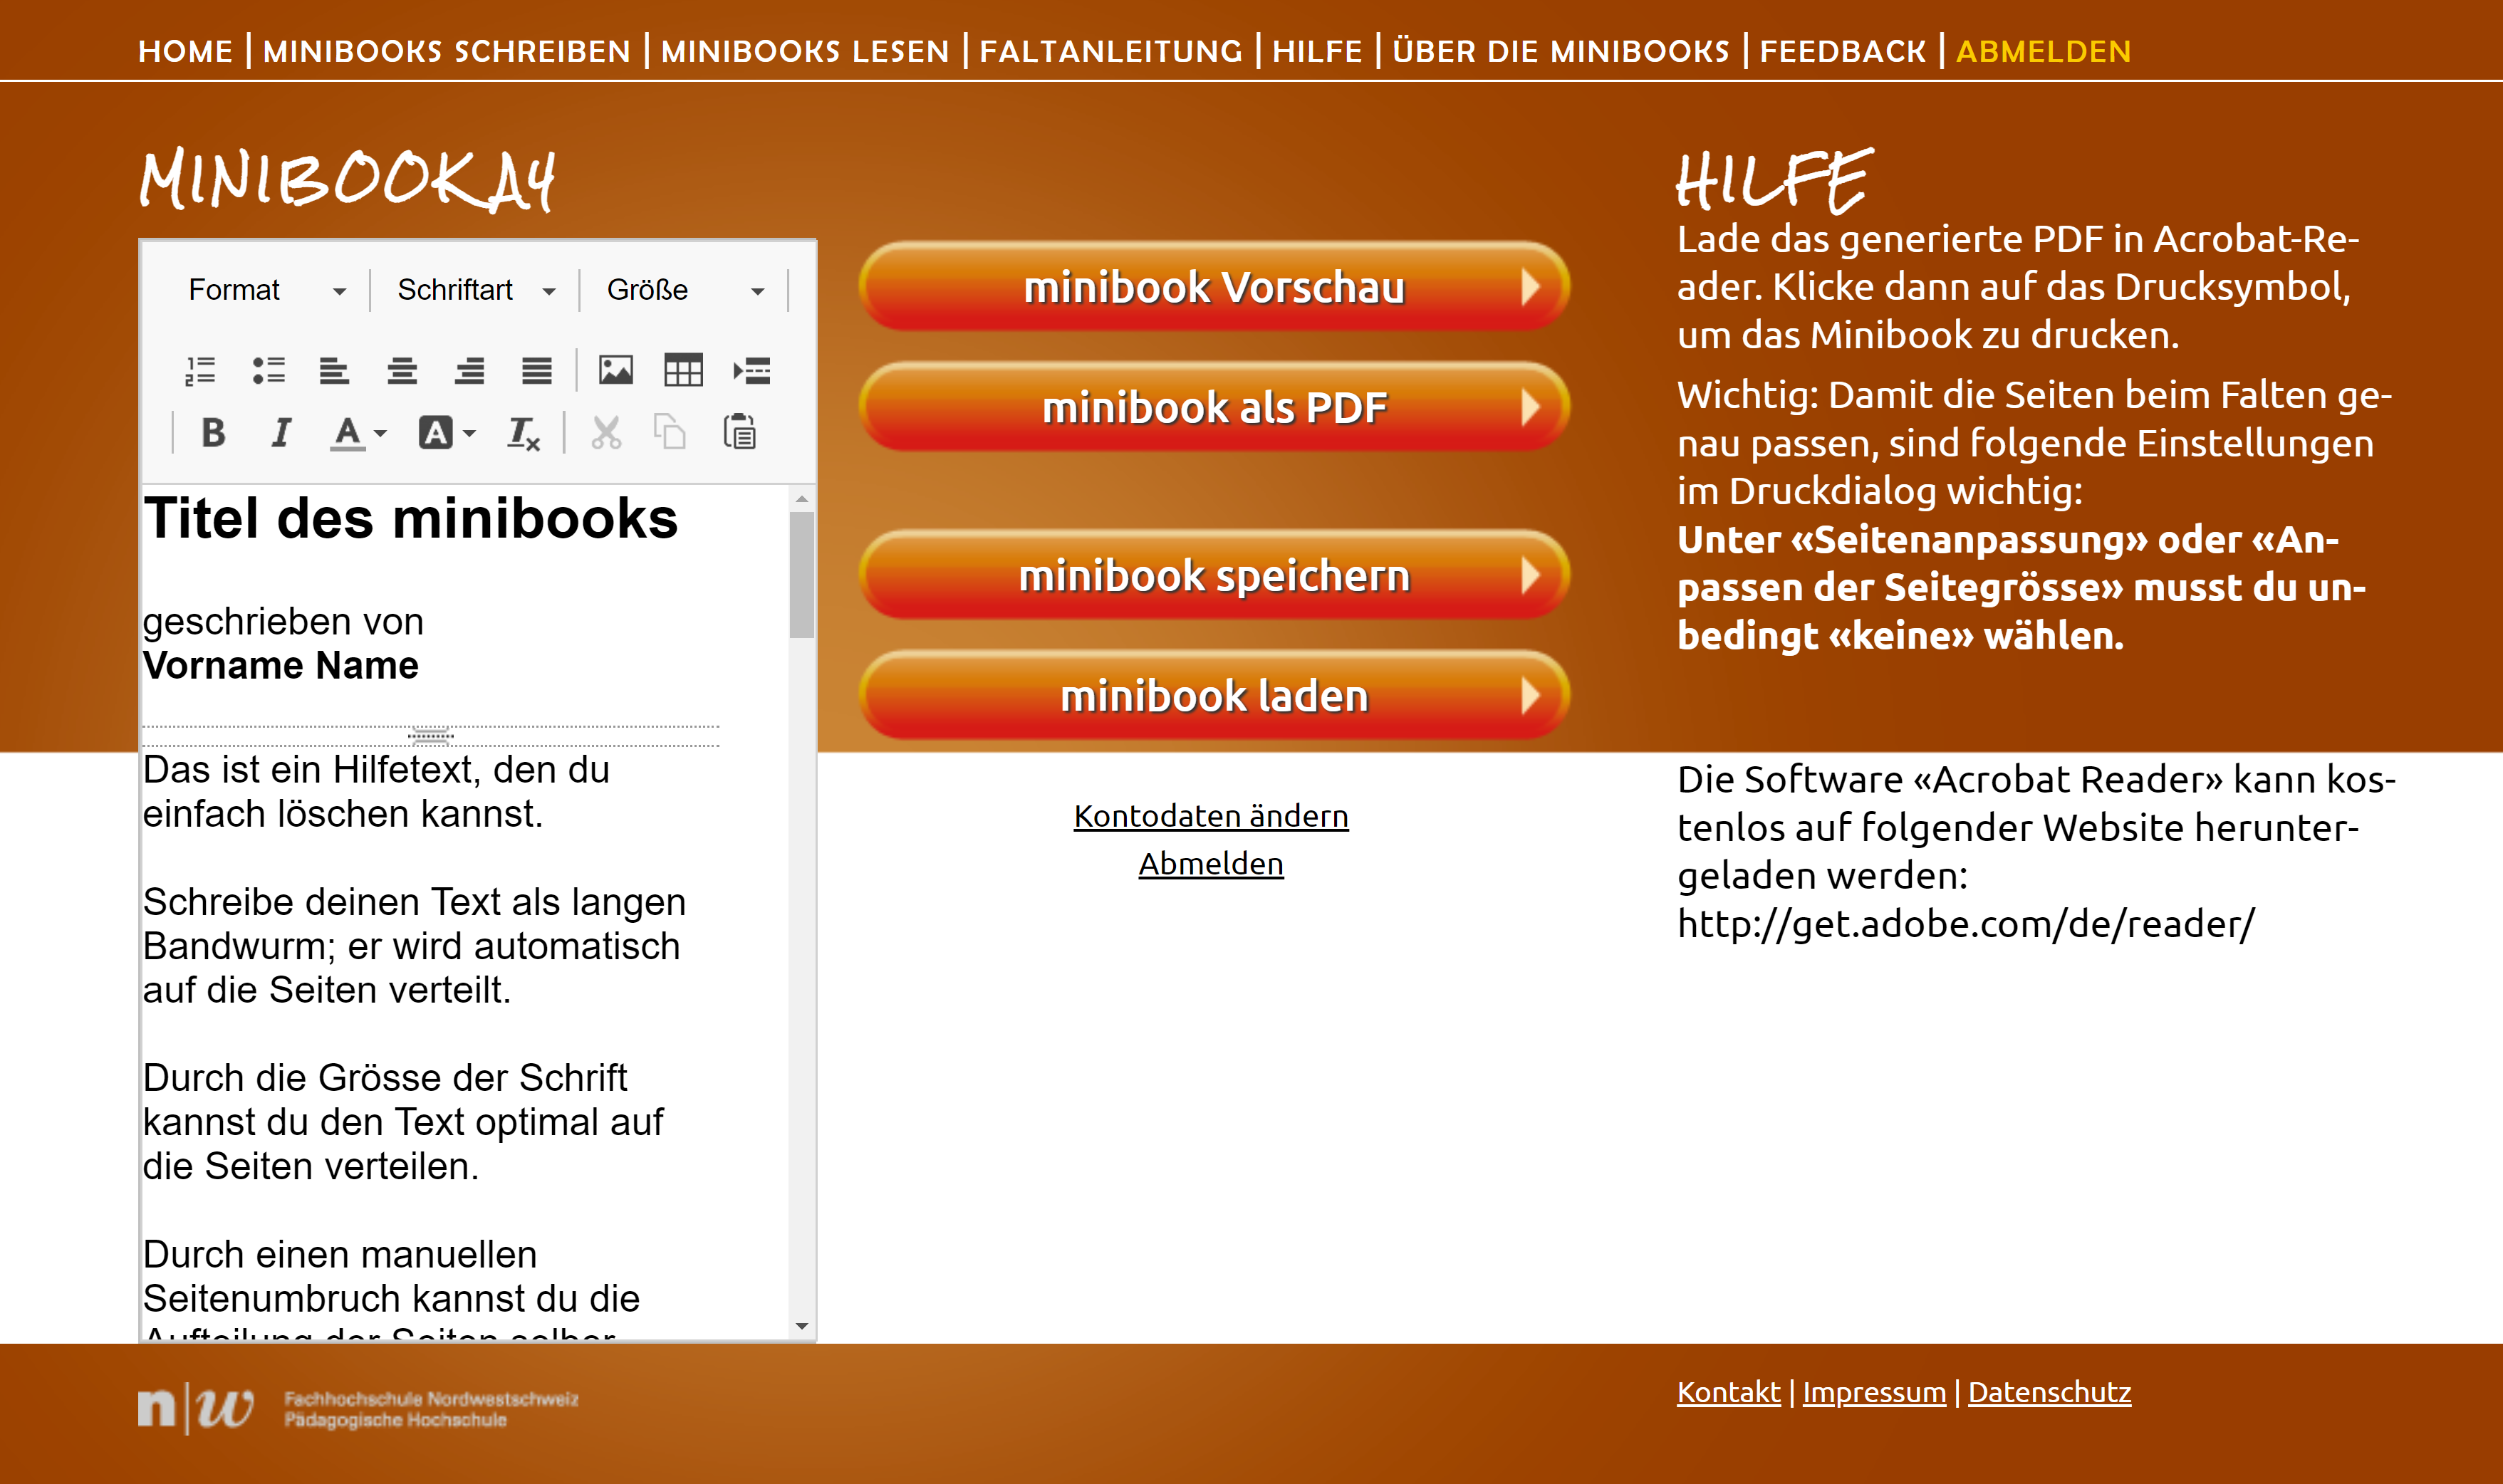Image resolution: width=2503 pixels, height=1484 pixels.
Task: Open the Kontodaten ändern link
Action: click(x=1210, y=816)
